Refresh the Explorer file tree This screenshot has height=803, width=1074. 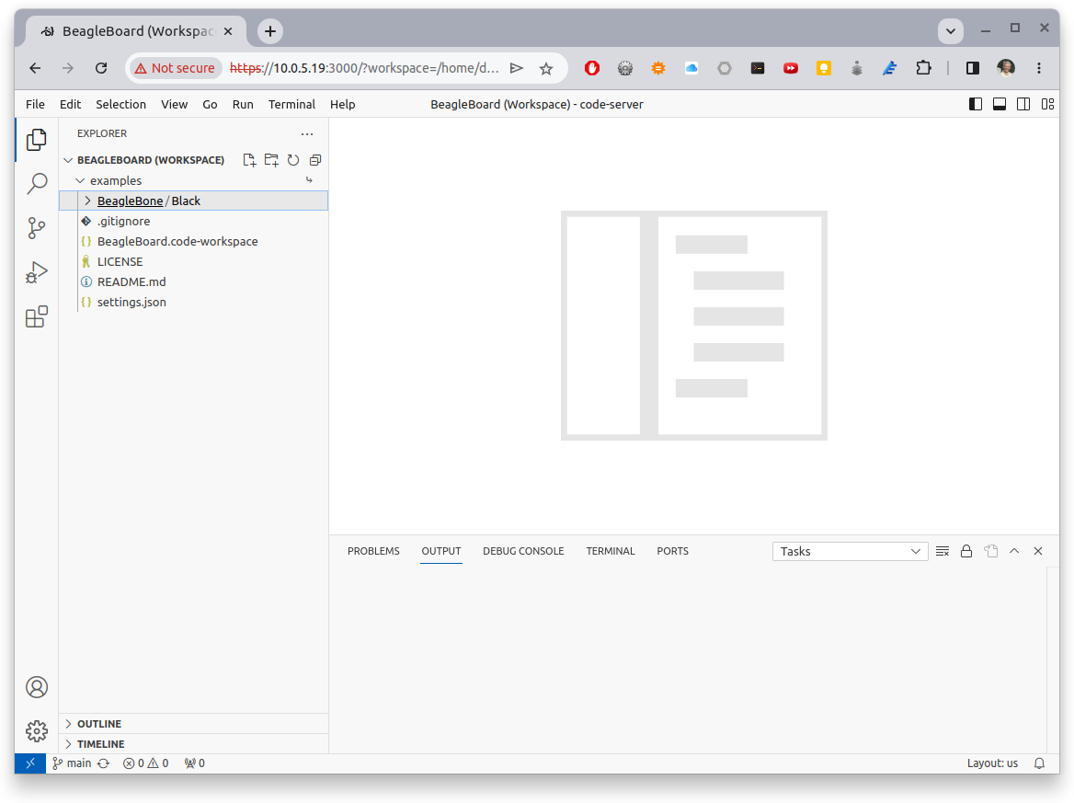[x=293, y=160]
